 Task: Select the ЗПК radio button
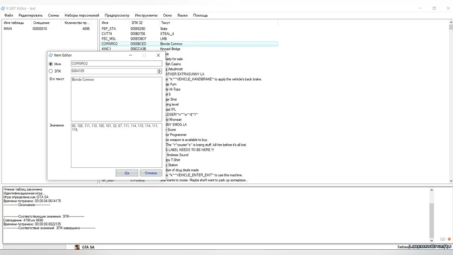51,71
